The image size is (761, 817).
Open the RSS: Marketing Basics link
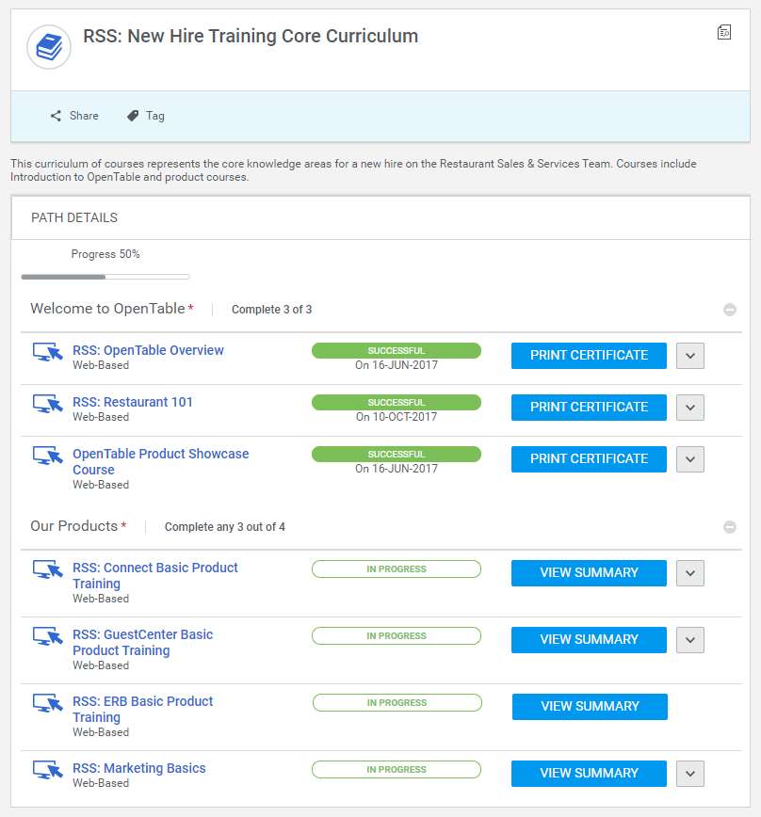click(x=138, y=768)
